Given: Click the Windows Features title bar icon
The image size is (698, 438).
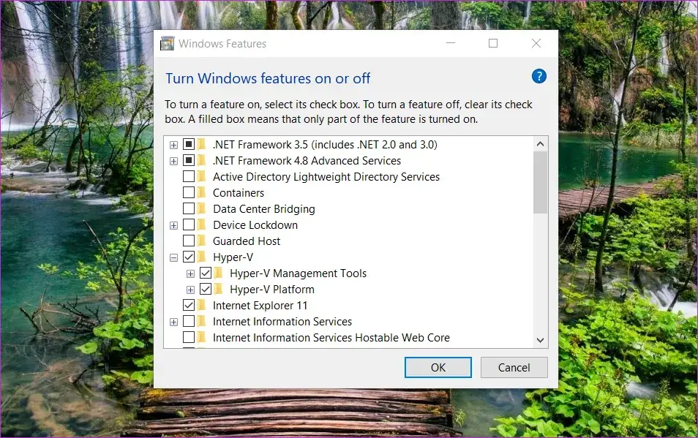Looking at the screenshot, I should click(167, 44).
